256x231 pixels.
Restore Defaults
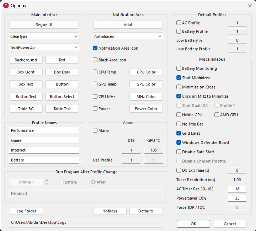click(x=146, y=211)
